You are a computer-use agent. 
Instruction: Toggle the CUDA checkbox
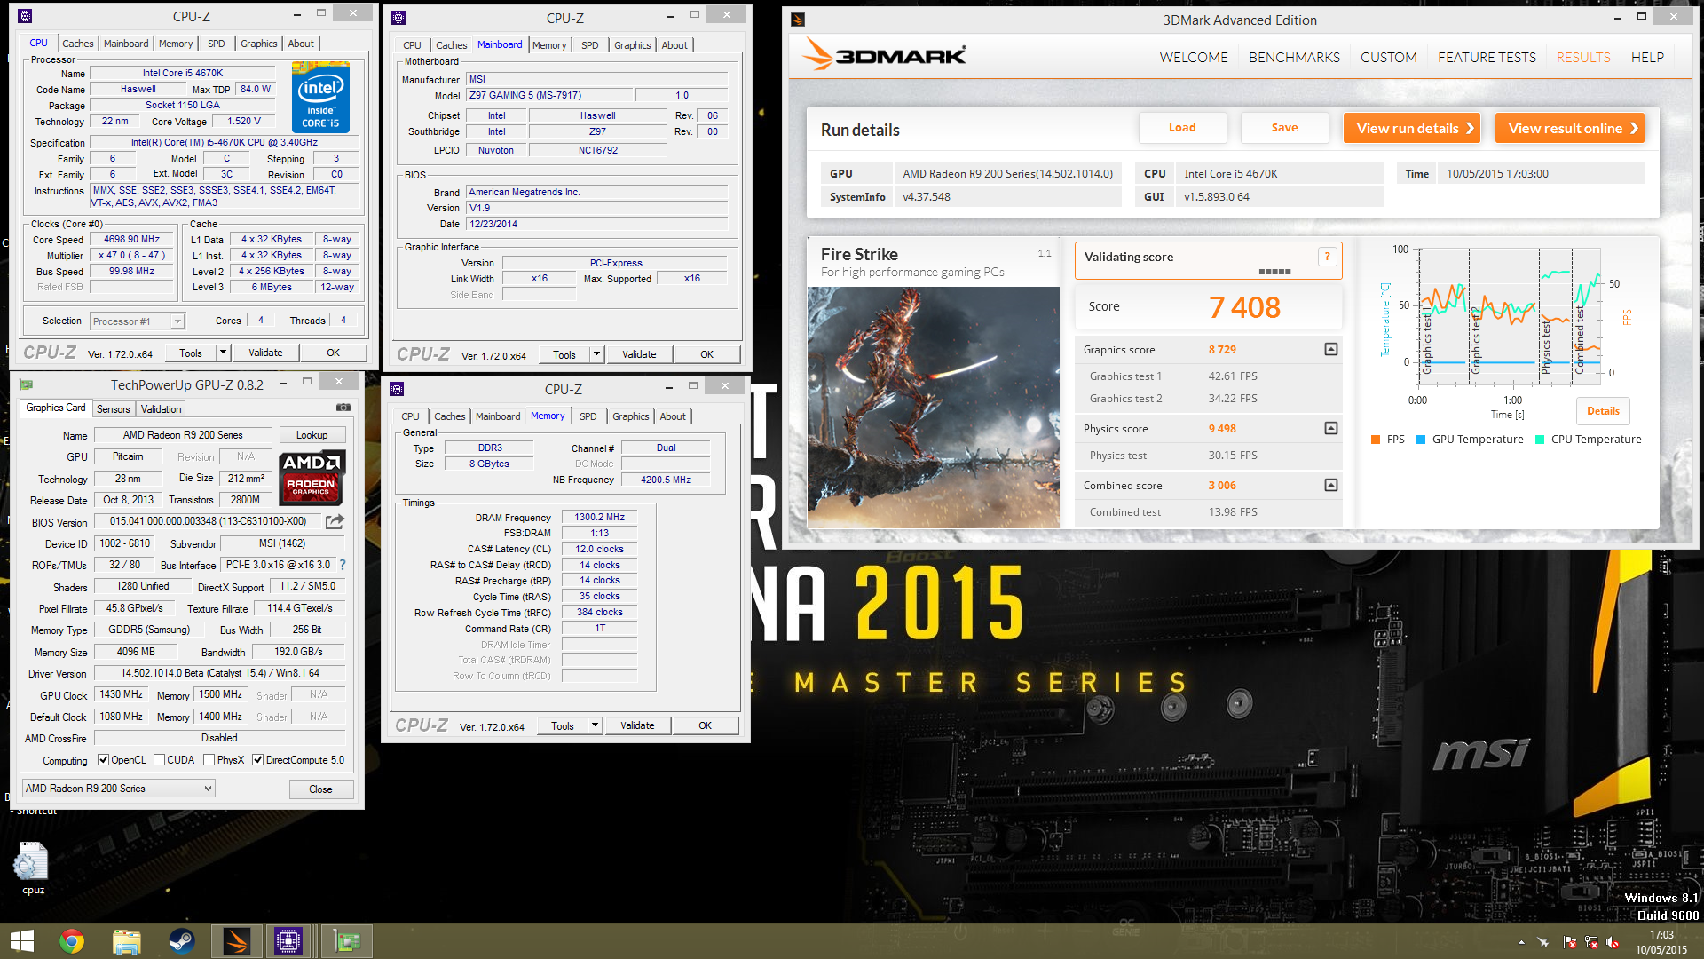pyautogui.click(x=159, y=760)
